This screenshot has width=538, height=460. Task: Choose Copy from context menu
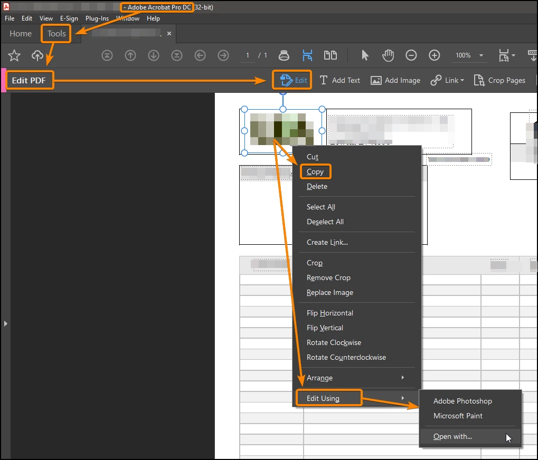click(x=356, y=172)
